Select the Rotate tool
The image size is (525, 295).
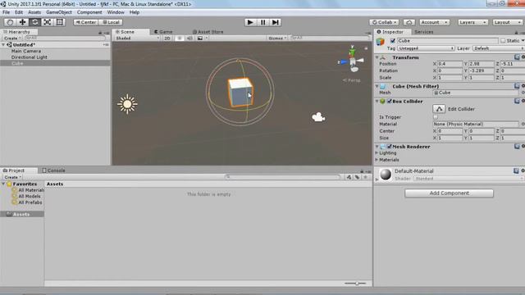(x=34, y=22)
